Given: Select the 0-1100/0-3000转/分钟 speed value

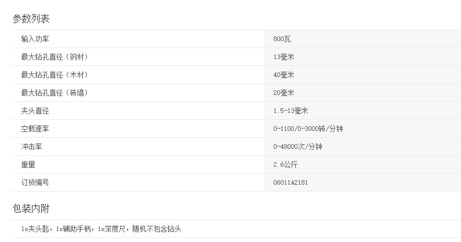Looking at the screenshot, I should (311, 129).
